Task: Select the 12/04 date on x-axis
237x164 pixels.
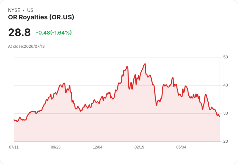Action: tap(98, 147)
